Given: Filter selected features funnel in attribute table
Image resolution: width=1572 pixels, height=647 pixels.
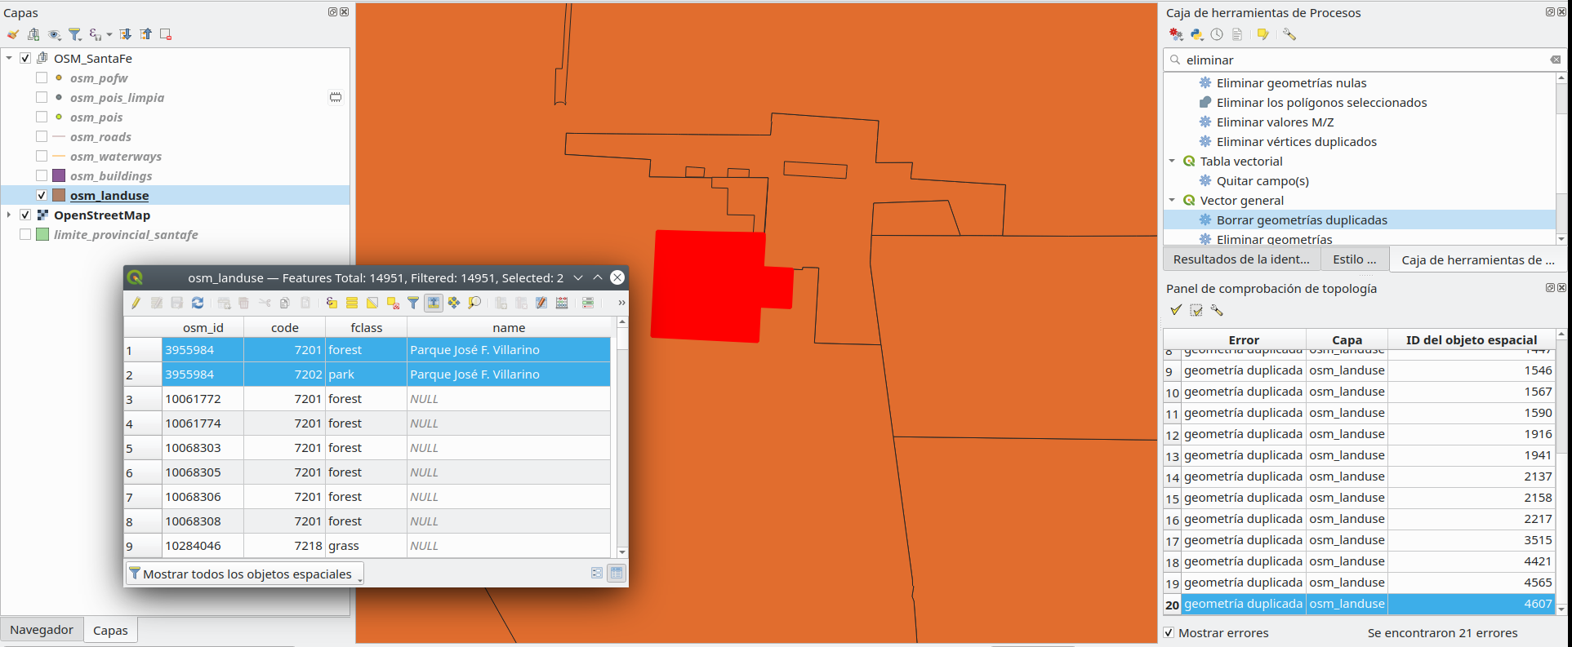Looking at the screenshot, I should (x=413, y=303).
